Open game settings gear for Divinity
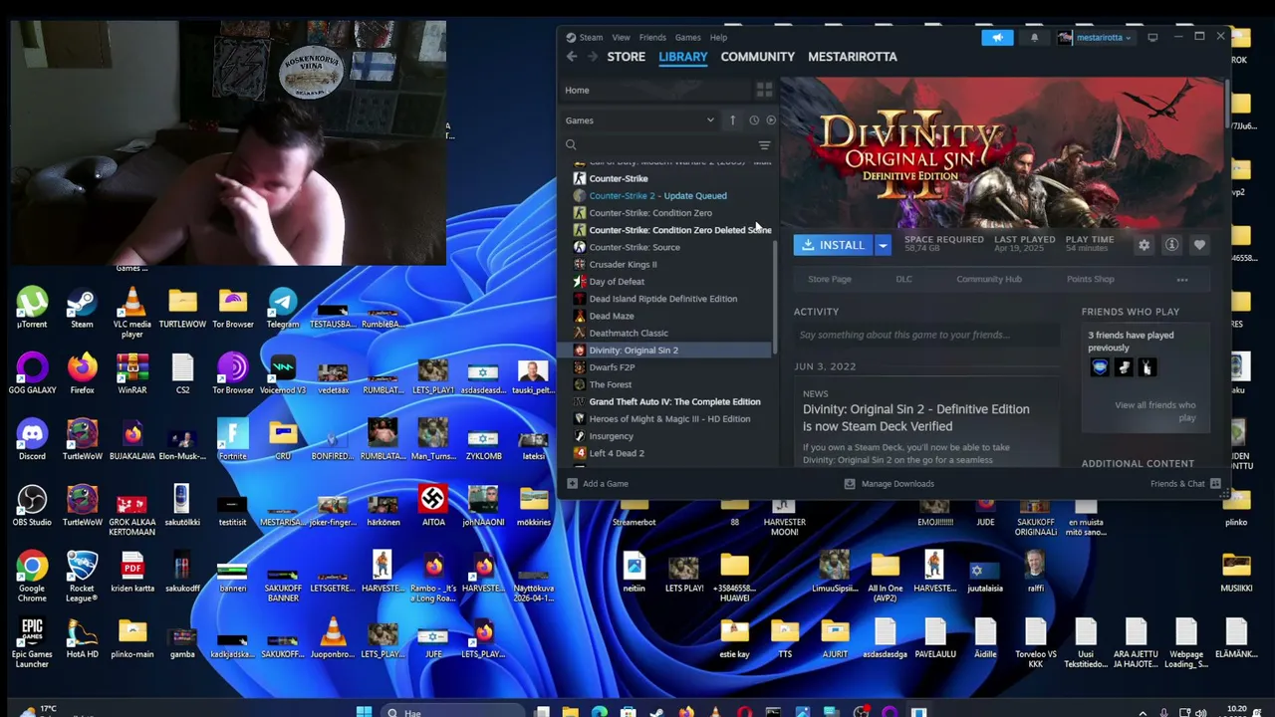 [1144, 245]
